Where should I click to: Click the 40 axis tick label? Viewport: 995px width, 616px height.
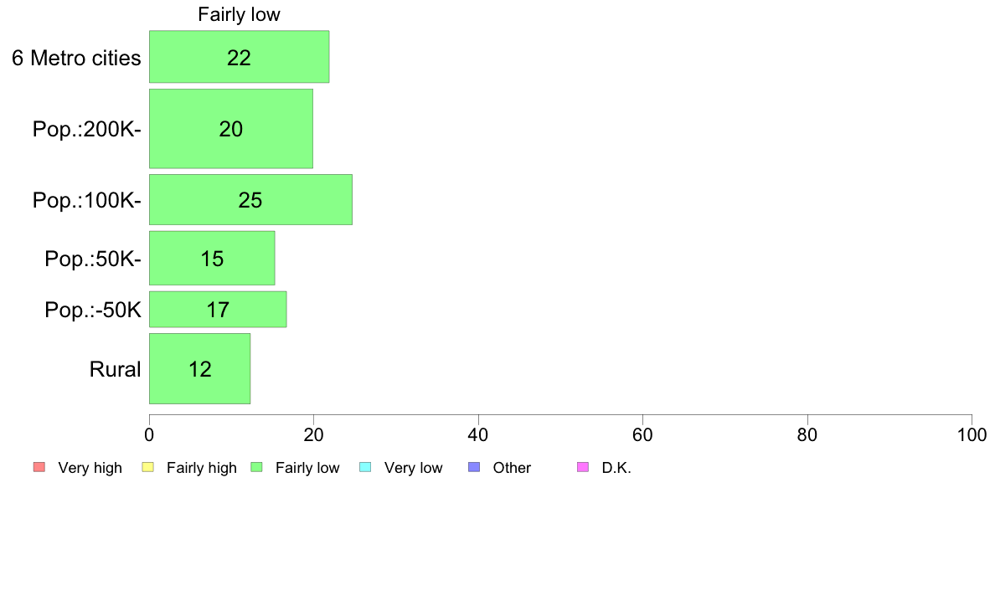pyautogui.click(x=478, y=434)
